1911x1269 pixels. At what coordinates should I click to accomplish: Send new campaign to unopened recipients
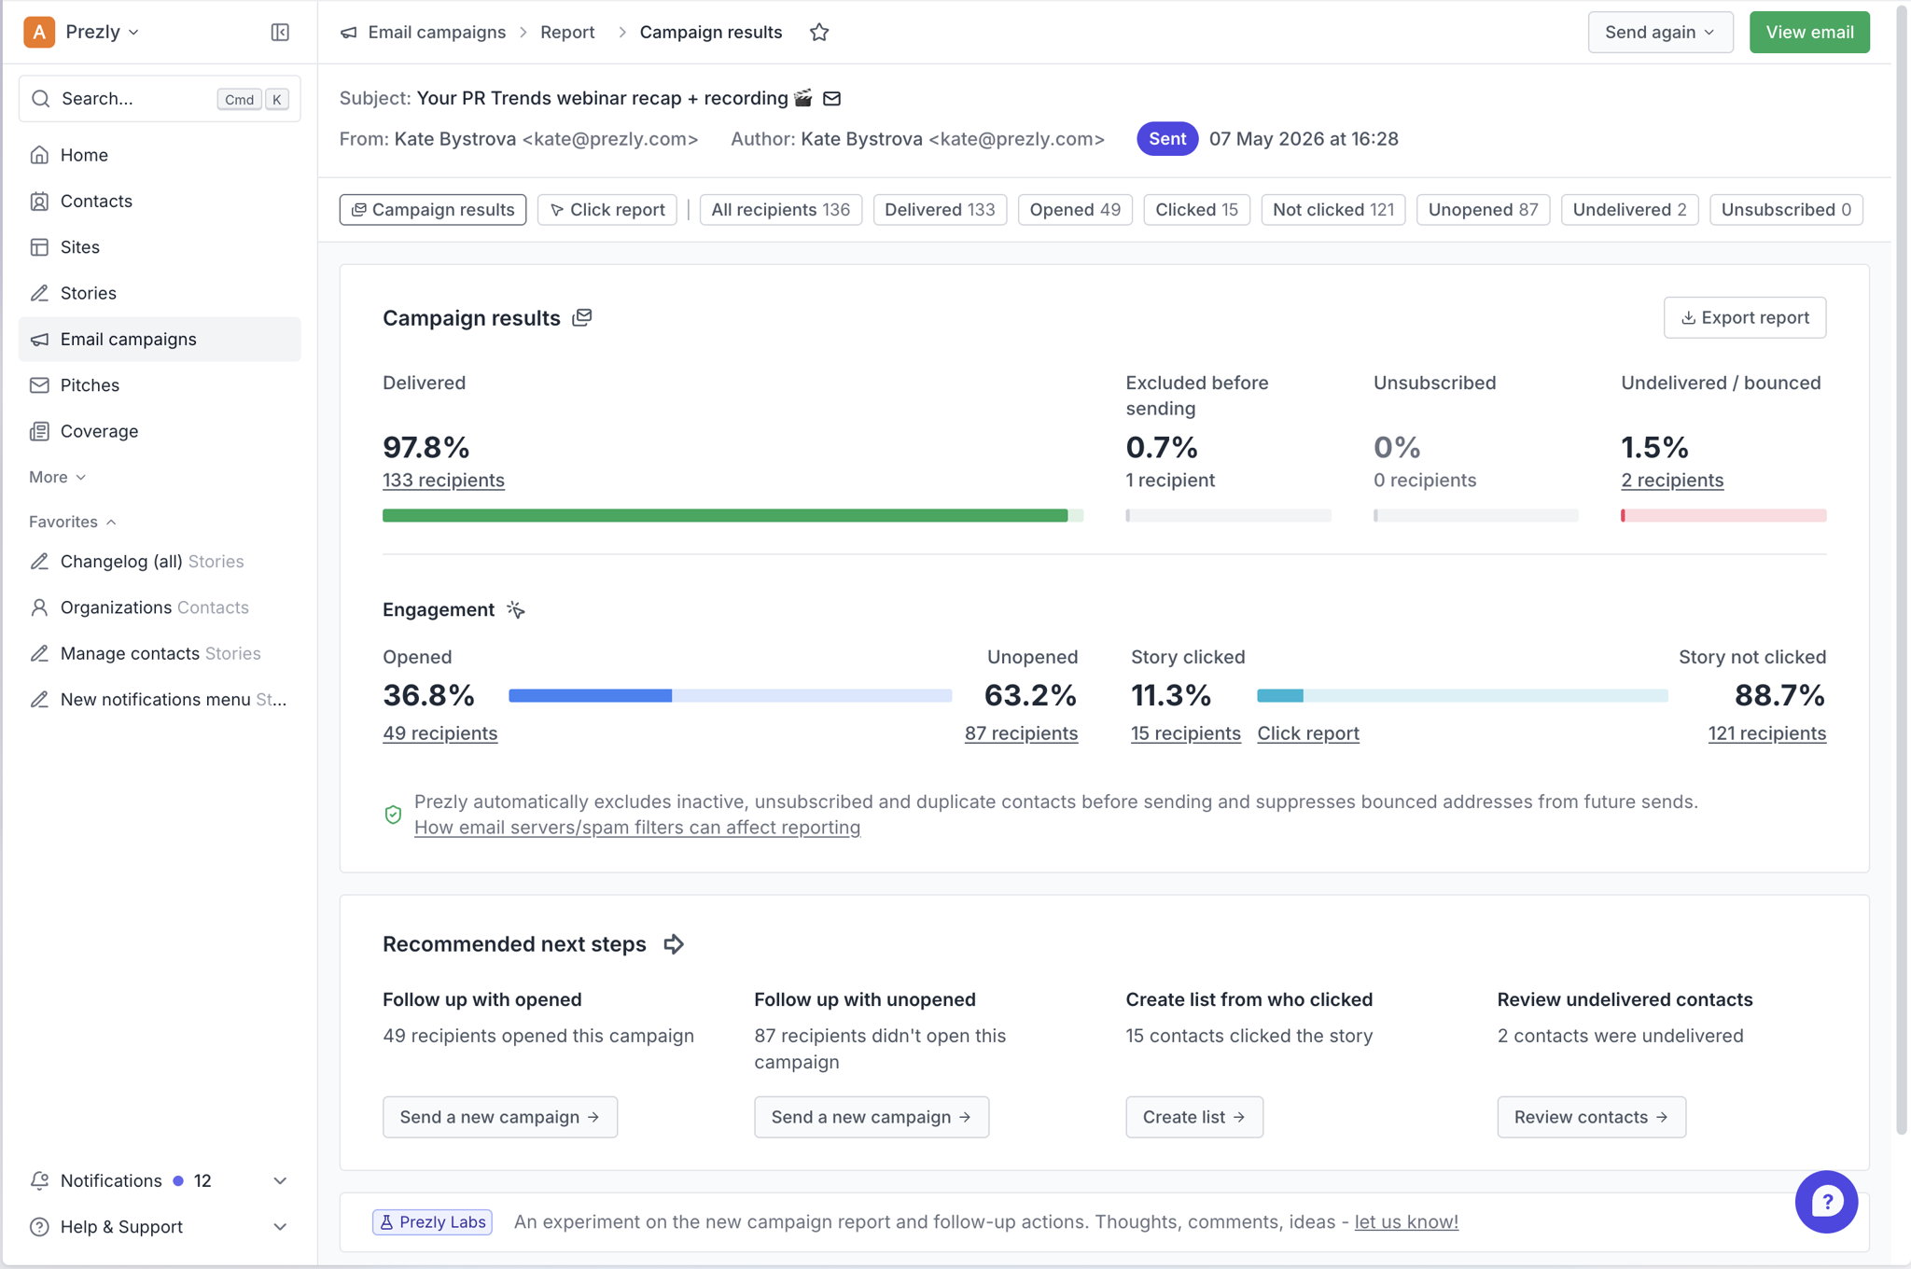(872, 1117)
